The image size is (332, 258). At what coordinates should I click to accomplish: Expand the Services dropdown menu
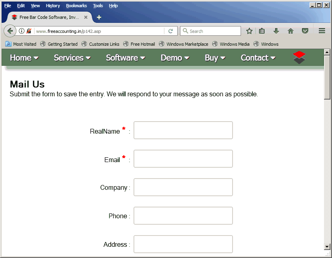72,58
